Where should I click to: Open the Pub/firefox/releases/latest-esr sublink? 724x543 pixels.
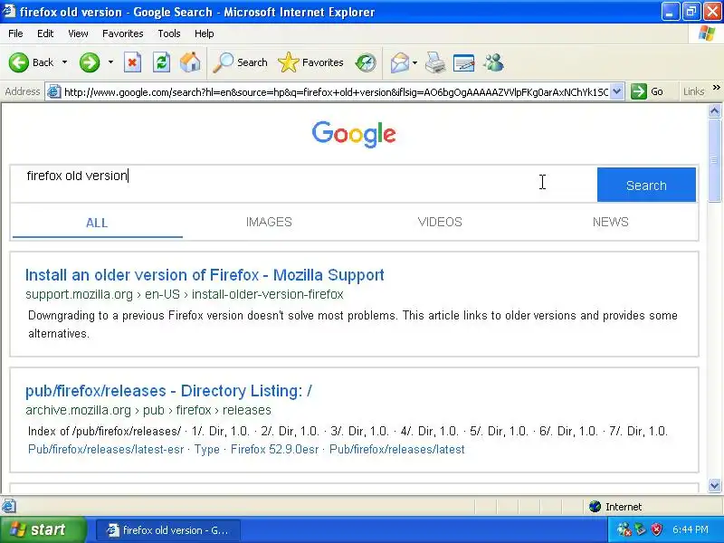pyautogui.click(x=106, y=449)
